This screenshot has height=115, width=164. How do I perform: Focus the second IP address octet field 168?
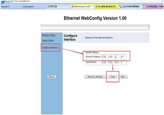tap(110, 57)
